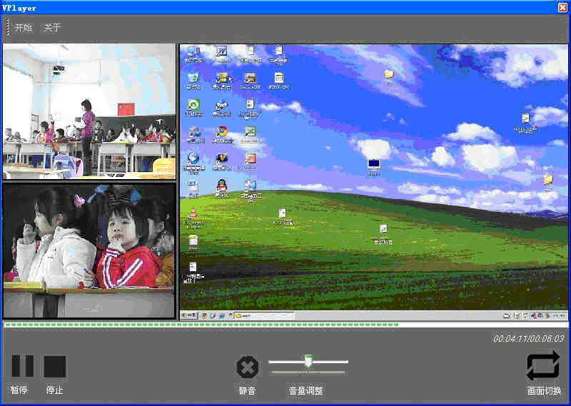
Task: Click the volume slider handle
Action: click(308, 361)
